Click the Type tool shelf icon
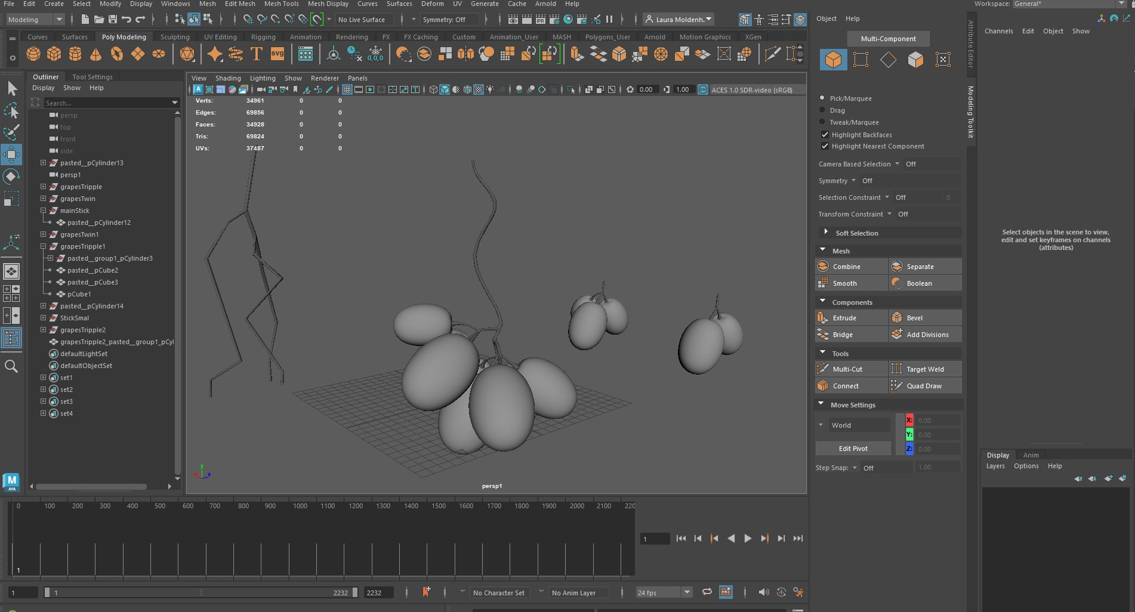Screen dimensions: 1135x612 coord(257,54)
